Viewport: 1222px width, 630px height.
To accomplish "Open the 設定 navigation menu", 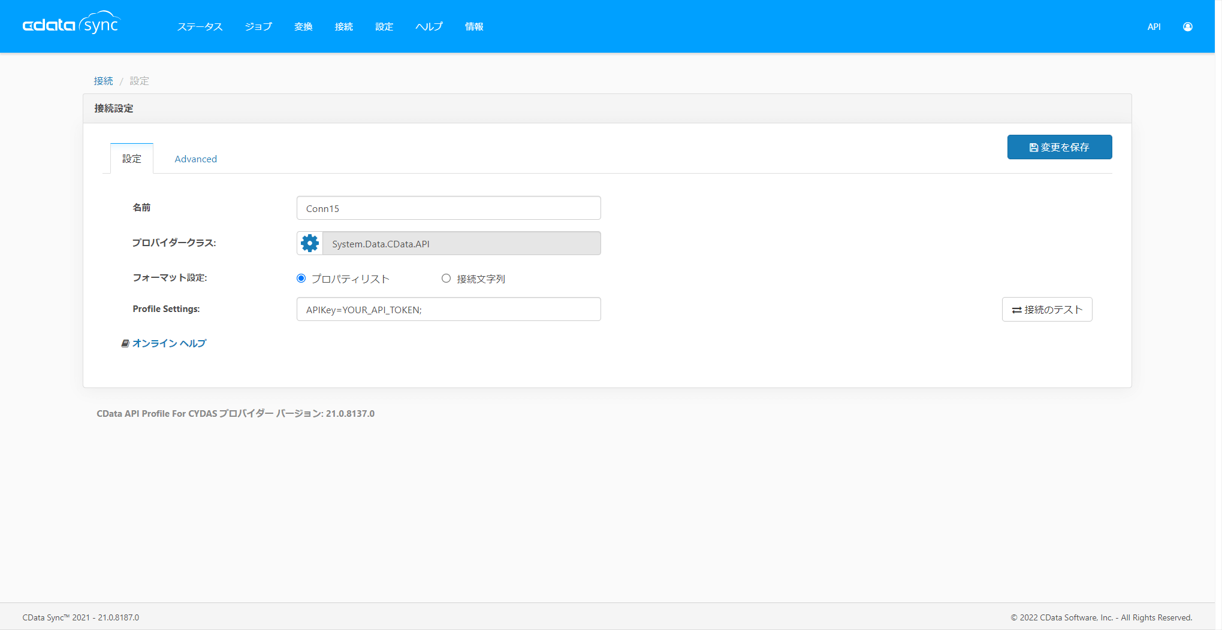I will pos(384,27).
